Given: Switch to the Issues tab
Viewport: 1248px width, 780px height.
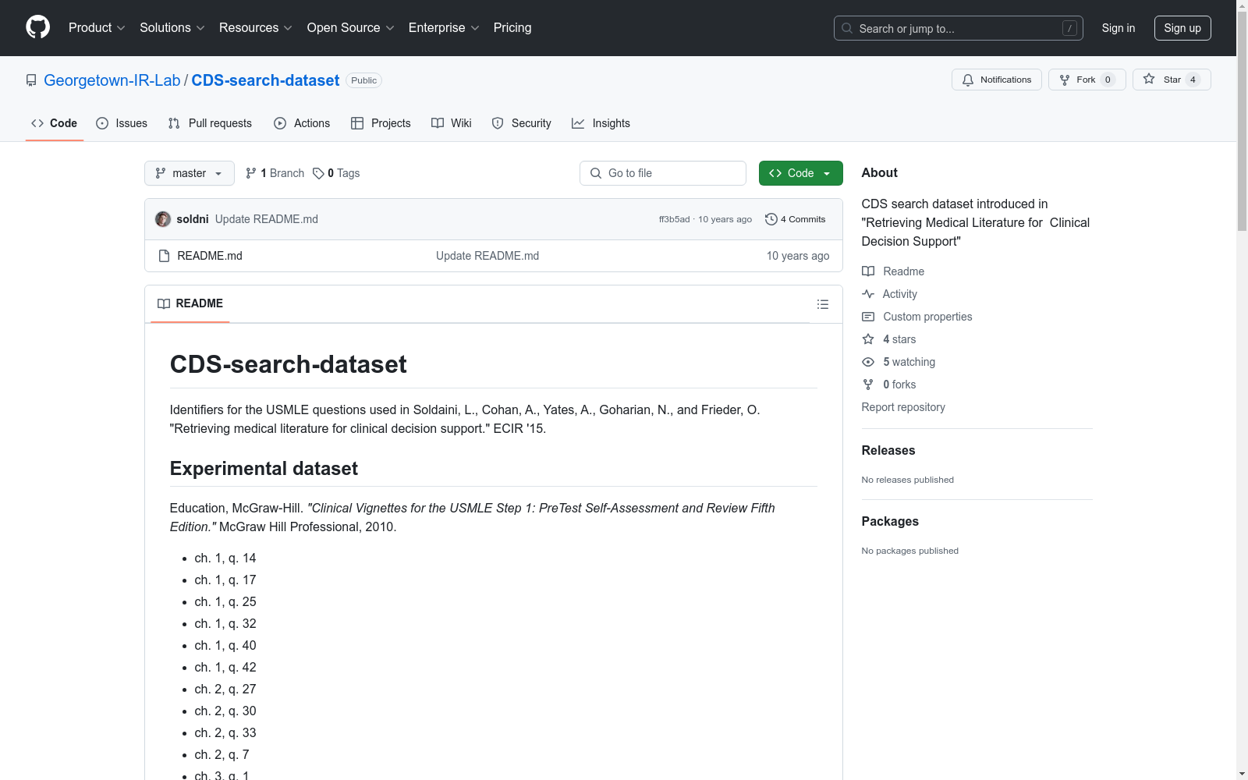Looking at the screenshot, I should click(x=122, y=123).
